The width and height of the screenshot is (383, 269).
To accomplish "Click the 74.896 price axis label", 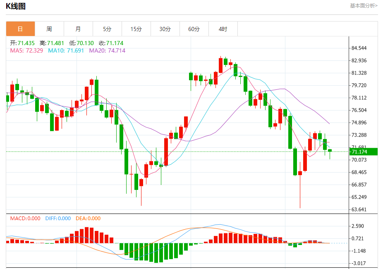I will point(359,122).
